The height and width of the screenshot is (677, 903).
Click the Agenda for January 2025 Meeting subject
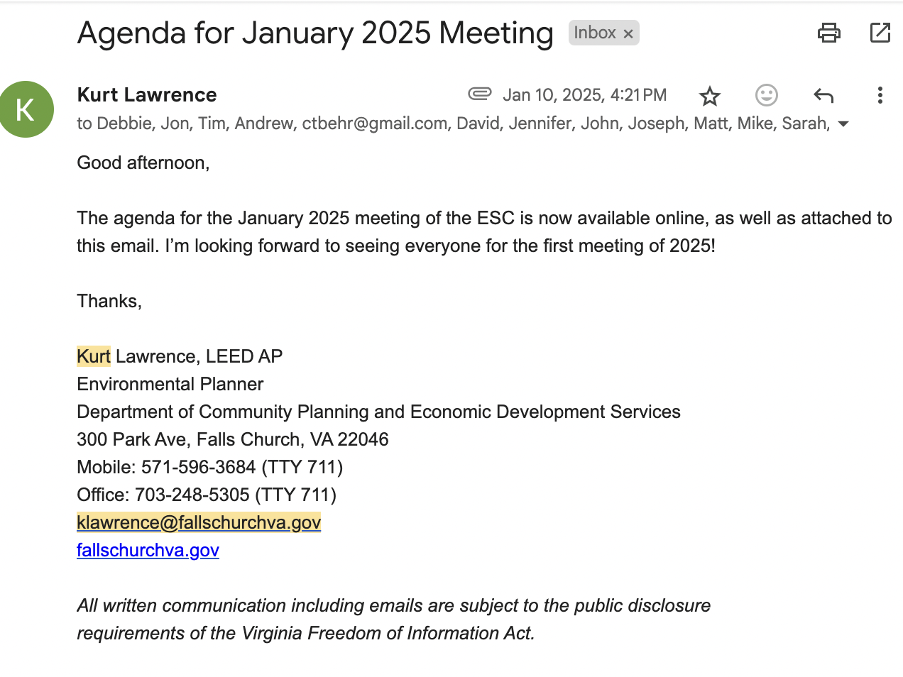(x=314, y=33)
